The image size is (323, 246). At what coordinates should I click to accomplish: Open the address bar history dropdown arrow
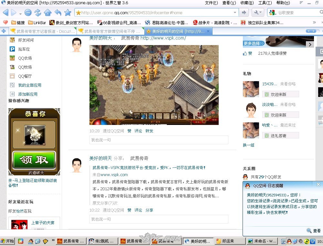pyautogui.click(x=235, y=13)
